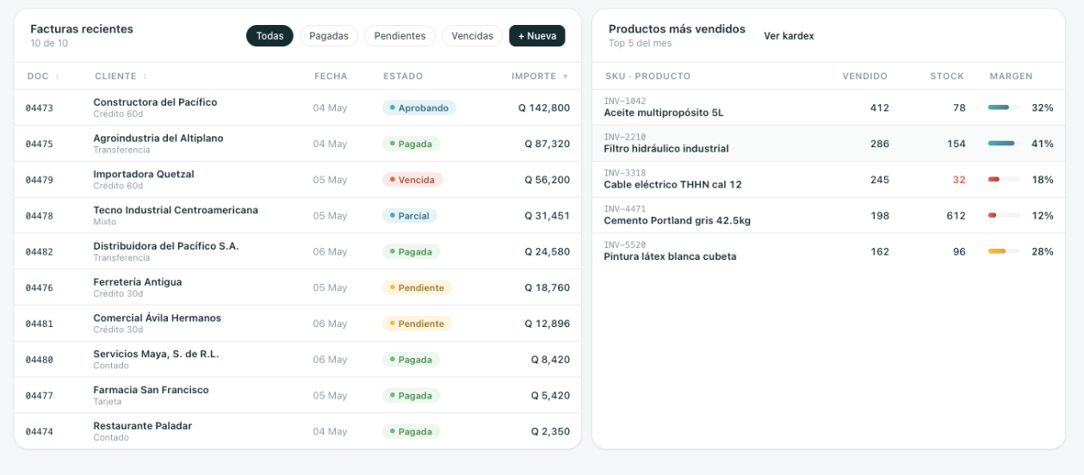
Task: Sort invoices by DOC column arrow
Action: coord(57,77)
